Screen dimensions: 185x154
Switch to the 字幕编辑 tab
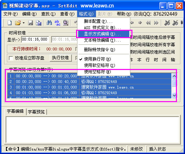pyautogui.click(x=15, y=111)
